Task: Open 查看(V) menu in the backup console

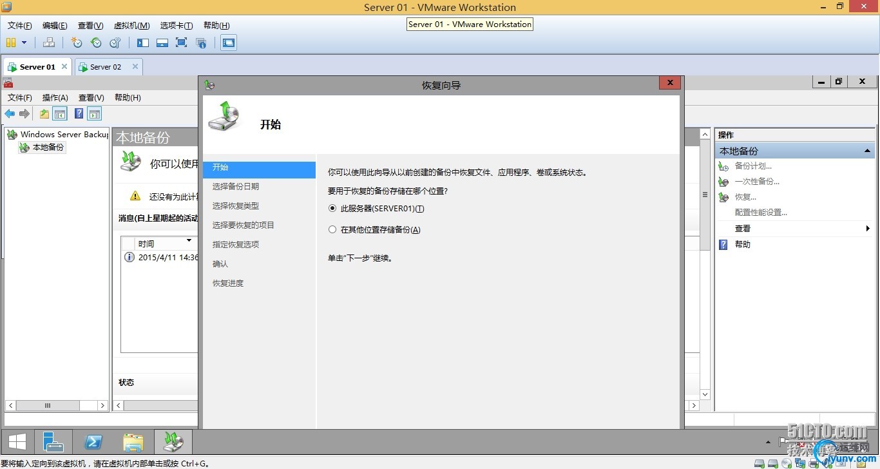Action: (x=91, y=98)
